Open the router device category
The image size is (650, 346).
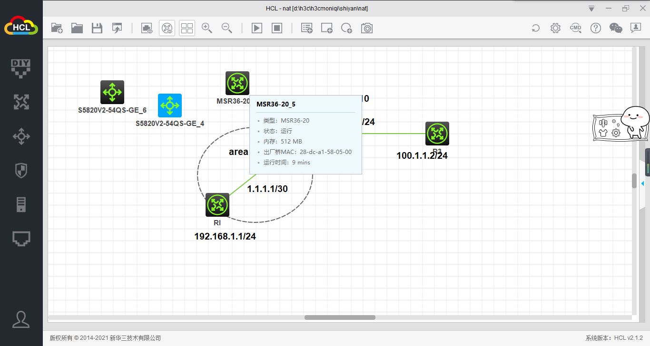coord(21,102)
